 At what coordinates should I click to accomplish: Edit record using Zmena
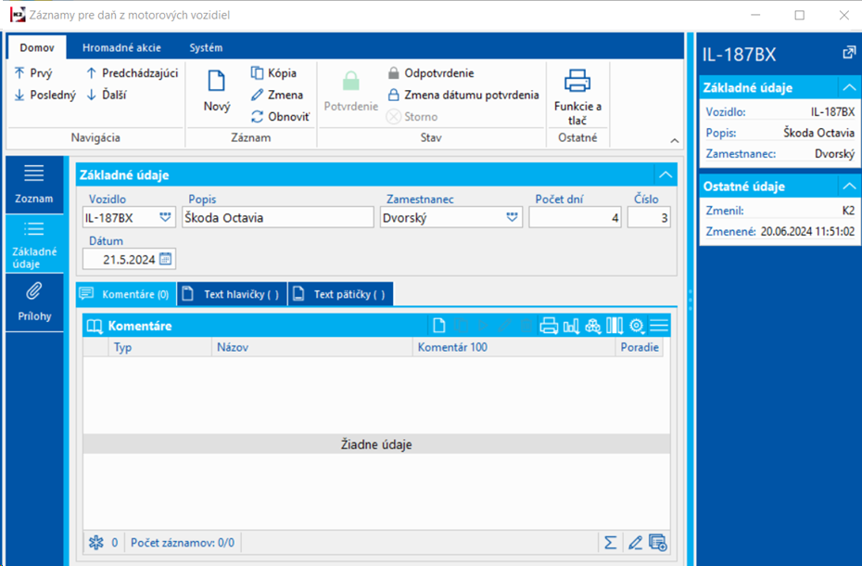click(x=277, y=95)
